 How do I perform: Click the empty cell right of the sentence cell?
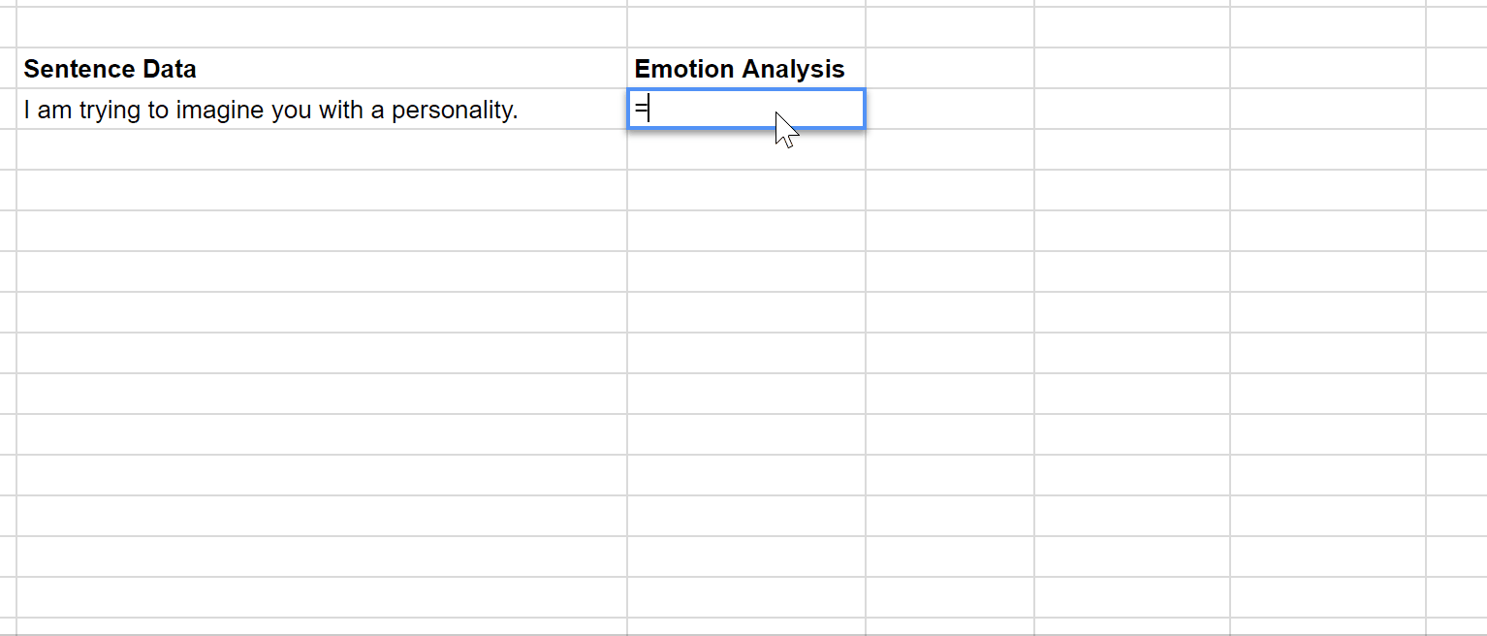[950, 110]
